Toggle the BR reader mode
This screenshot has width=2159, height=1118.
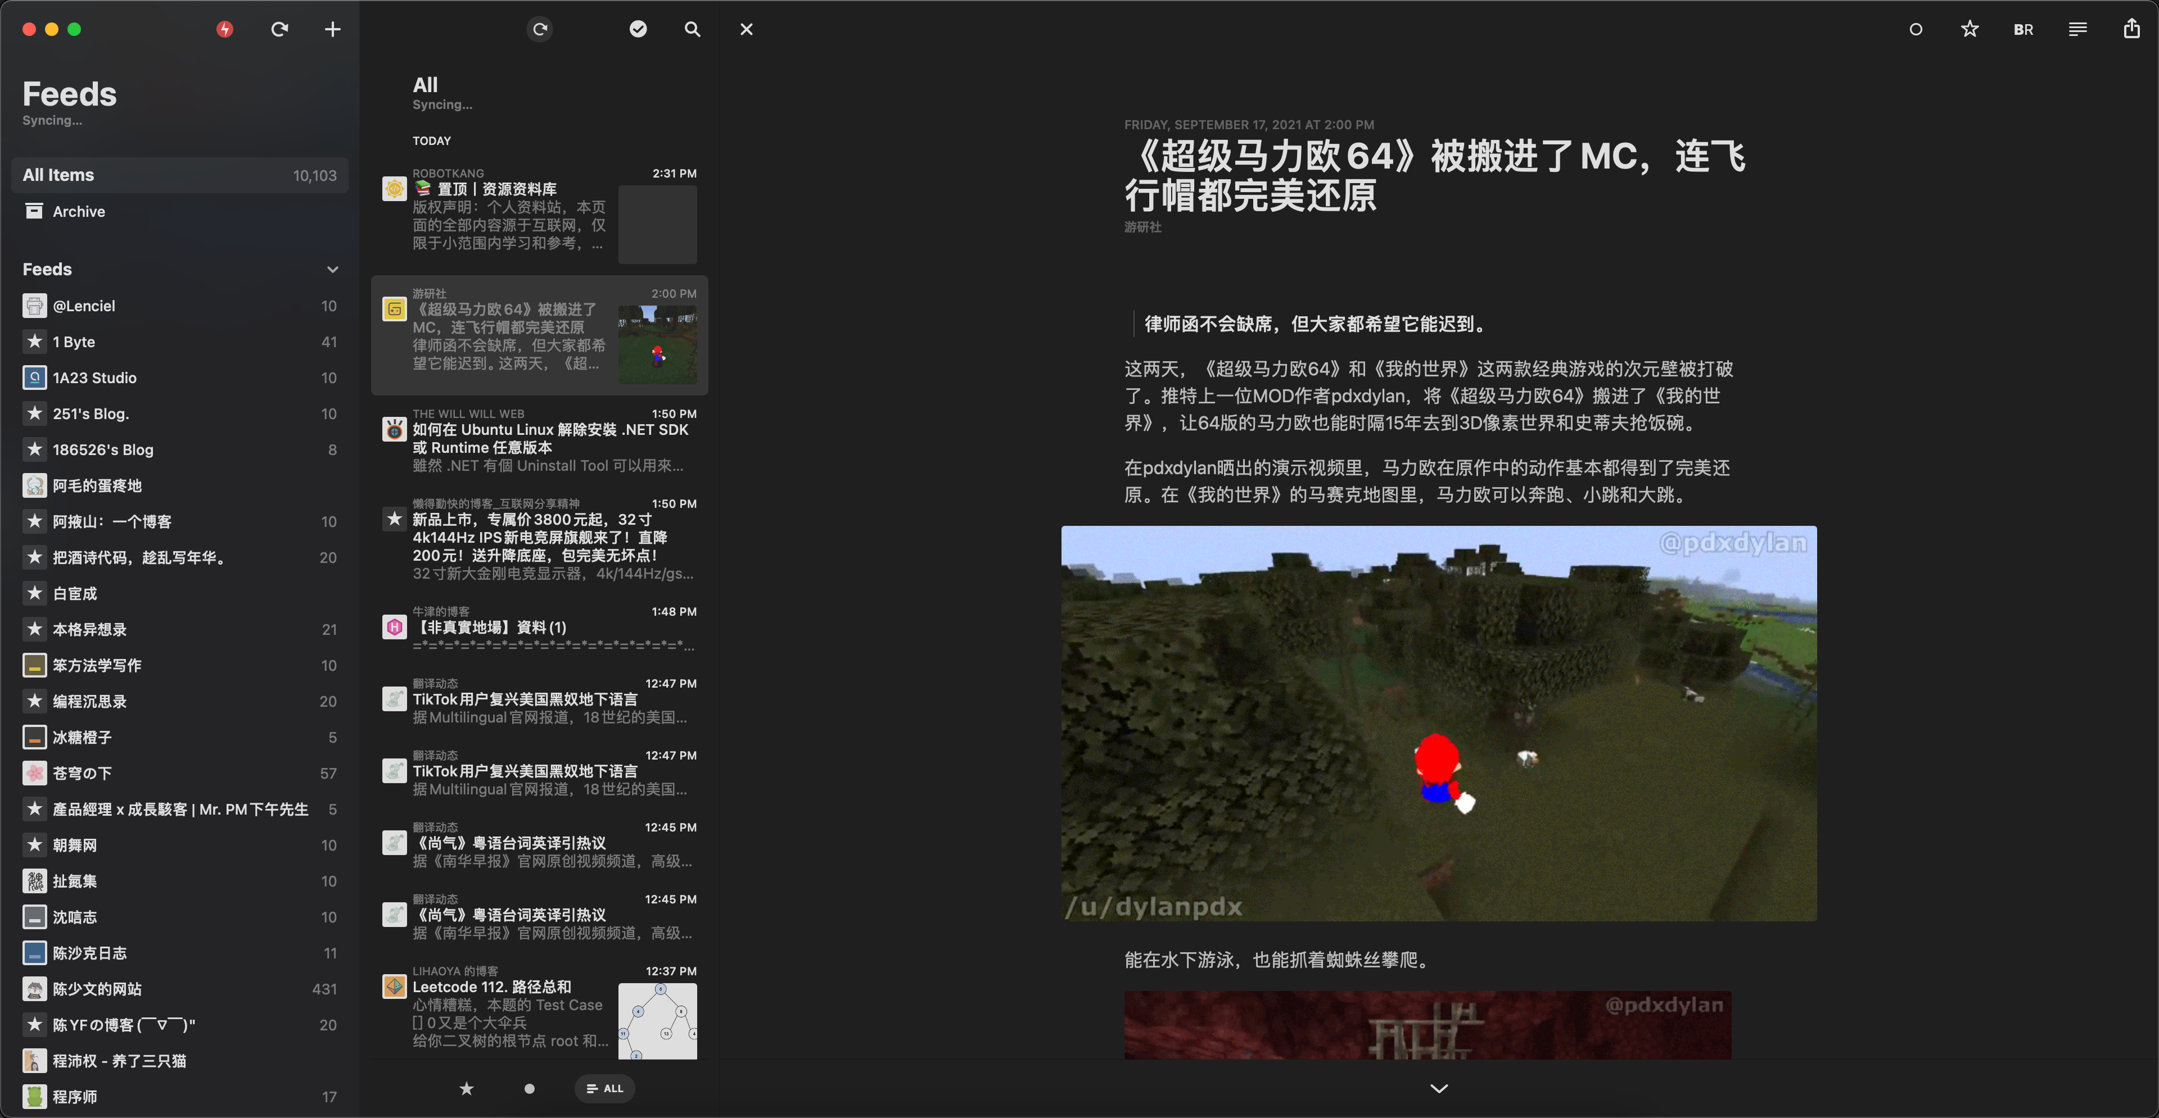pyautogui.click(x=2024, y=29)
